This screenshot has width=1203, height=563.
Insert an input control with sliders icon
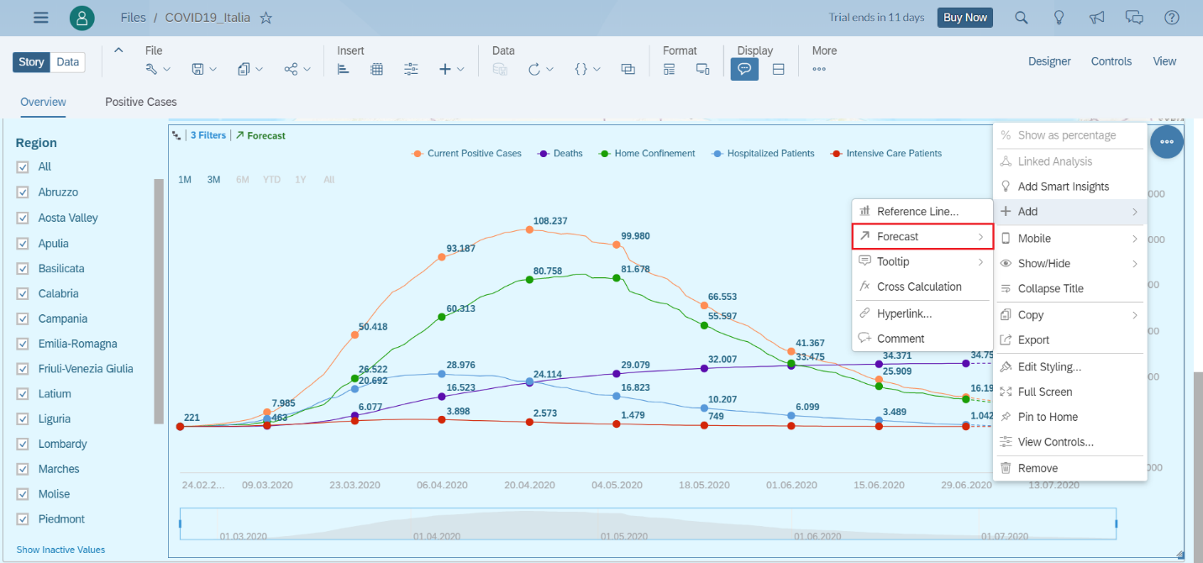pos(411,69)
